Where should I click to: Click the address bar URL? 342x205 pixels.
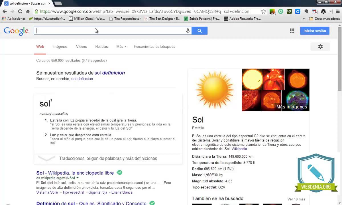click(144, 11)
